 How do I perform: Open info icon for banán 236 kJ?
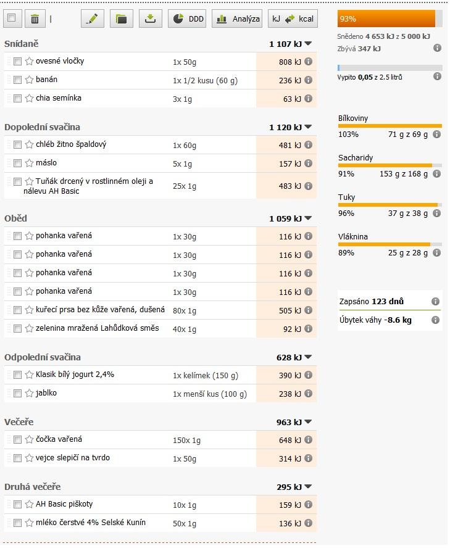[308, 80]
